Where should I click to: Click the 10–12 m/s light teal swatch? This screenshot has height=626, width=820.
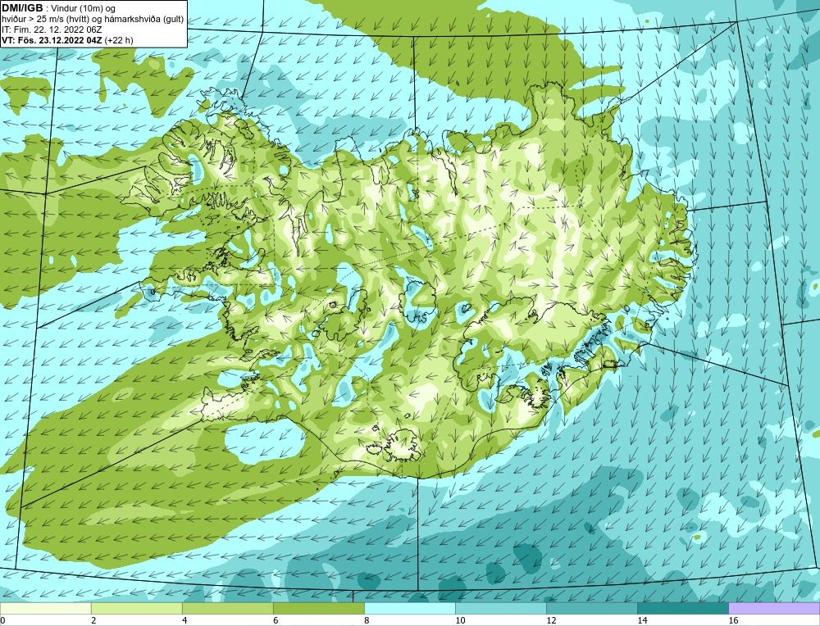click(500, 608)
